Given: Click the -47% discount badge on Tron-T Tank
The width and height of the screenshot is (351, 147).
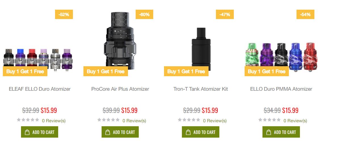Looking at the screenshot, I should pyautogui.click(x=225, y=15).
